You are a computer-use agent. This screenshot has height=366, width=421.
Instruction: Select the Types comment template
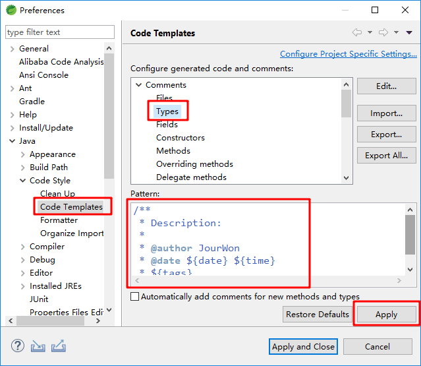(x=167, y=111)
